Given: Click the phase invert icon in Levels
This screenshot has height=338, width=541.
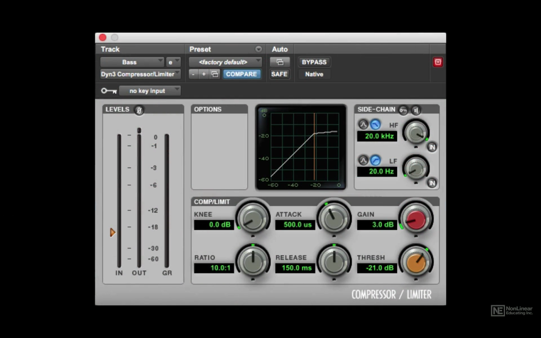Looking at the screenshot, I should [139, 110].
